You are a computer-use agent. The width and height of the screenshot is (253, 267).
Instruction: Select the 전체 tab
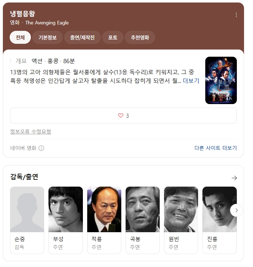click(20, 37)
